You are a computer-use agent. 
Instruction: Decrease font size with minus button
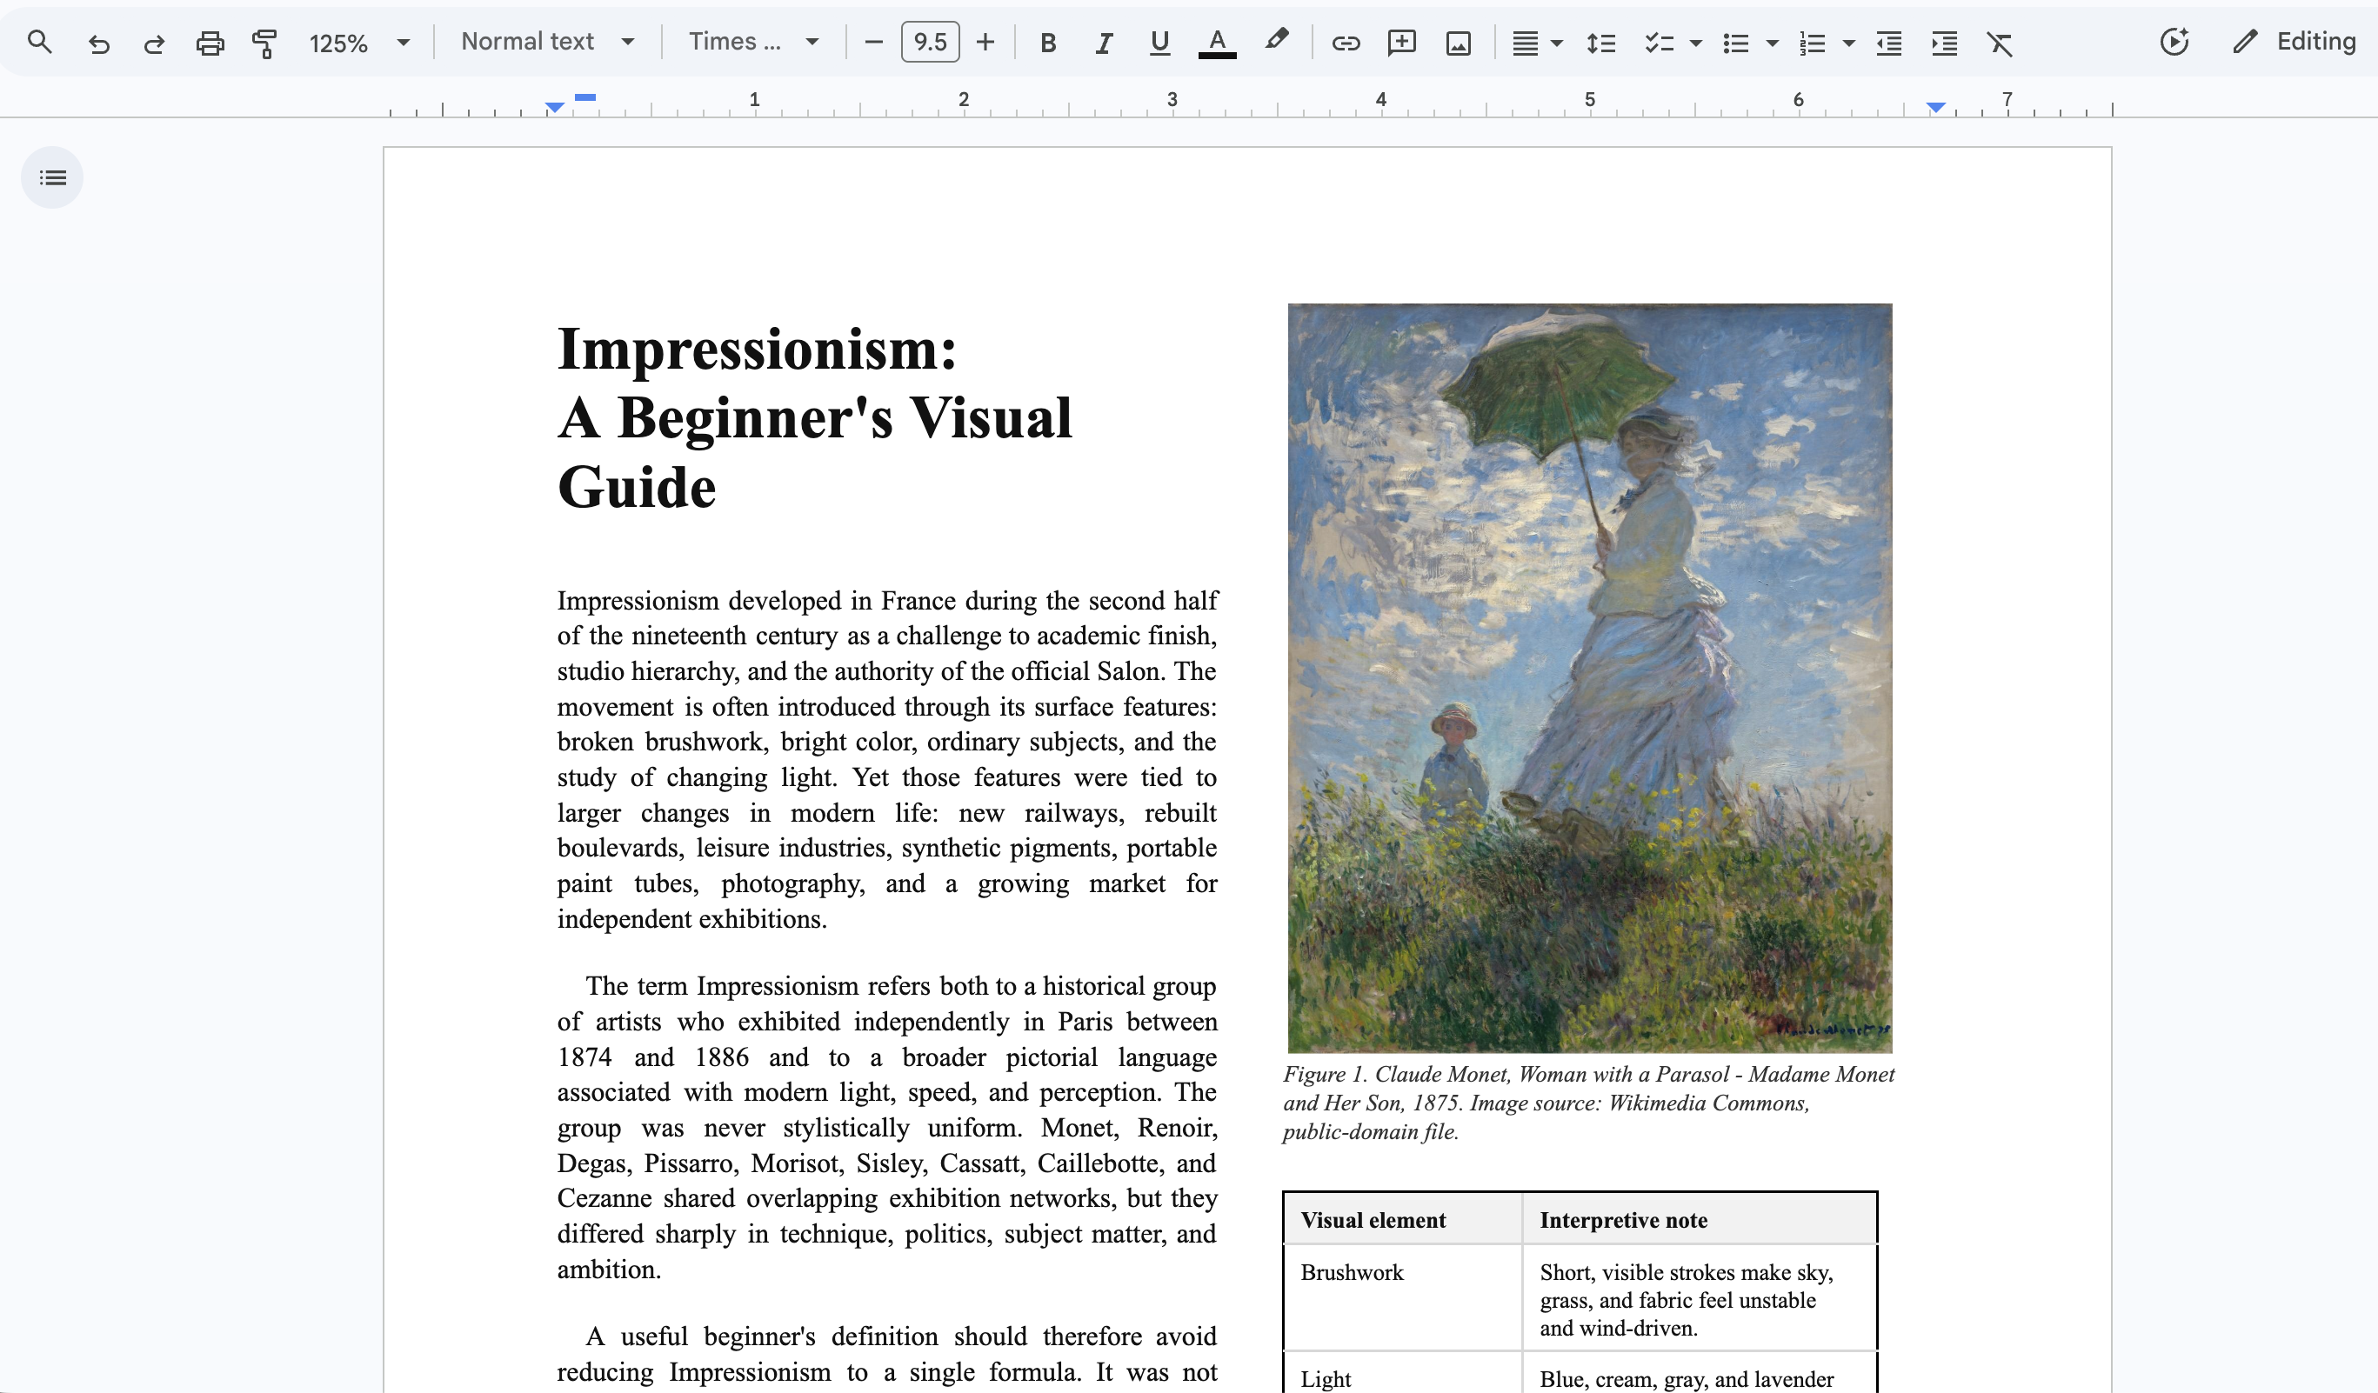tap(874, 43)
